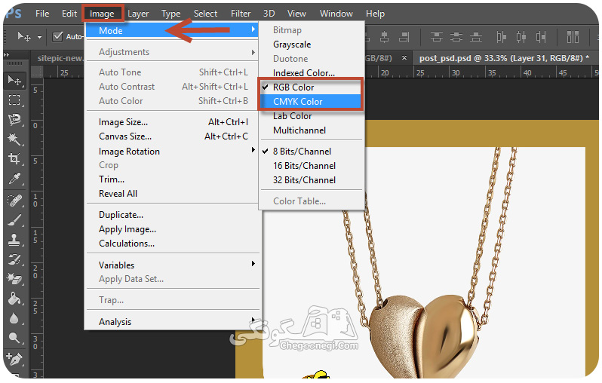Click the ruler origin corner box
602x383 pixels.
(37, 72)
